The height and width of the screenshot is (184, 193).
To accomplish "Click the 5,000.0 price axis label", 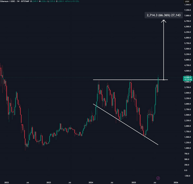I will [187, 60].
